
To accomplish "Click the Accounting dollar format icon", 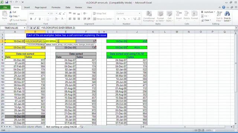I will (118, 19).
